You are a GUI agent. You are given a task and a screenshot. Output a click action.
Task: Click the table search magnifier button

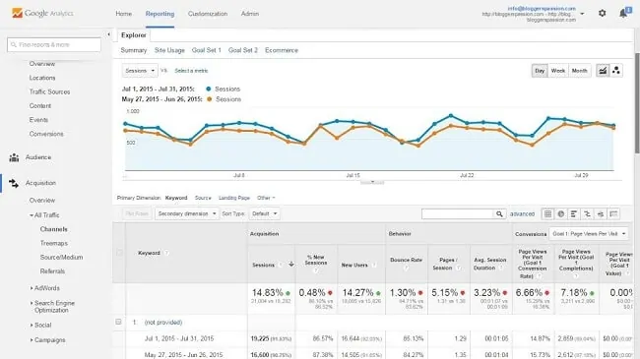point(499,213)
